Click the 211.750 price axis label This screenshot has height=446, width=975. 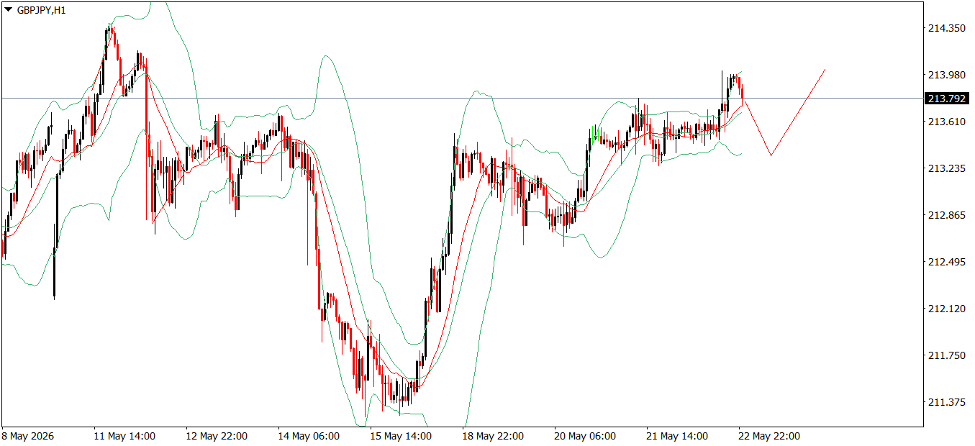click(947, 355)
